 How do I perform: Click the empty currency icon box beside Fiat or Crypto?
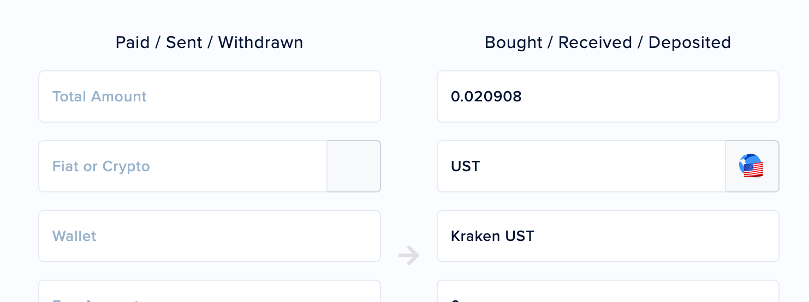click(x=354, y=166)
